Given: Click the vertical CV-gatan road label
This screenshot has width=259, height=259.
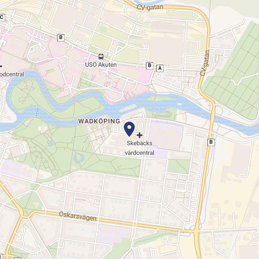Looking at the screenshot, I should pos(204,63).
